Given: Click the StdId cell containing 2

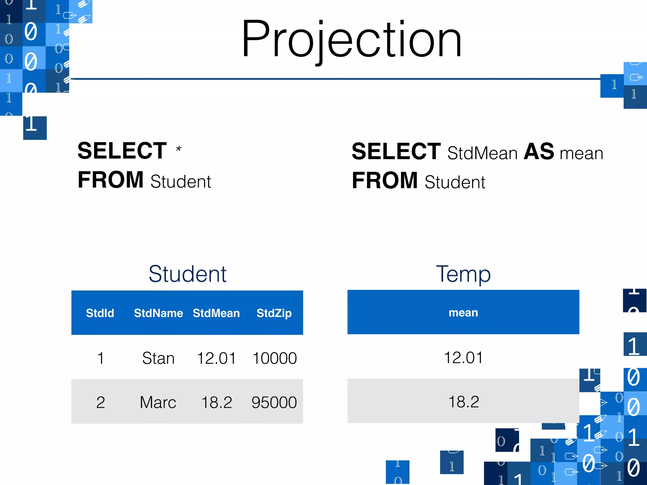Looking at the screenshot, I should 100,402.
